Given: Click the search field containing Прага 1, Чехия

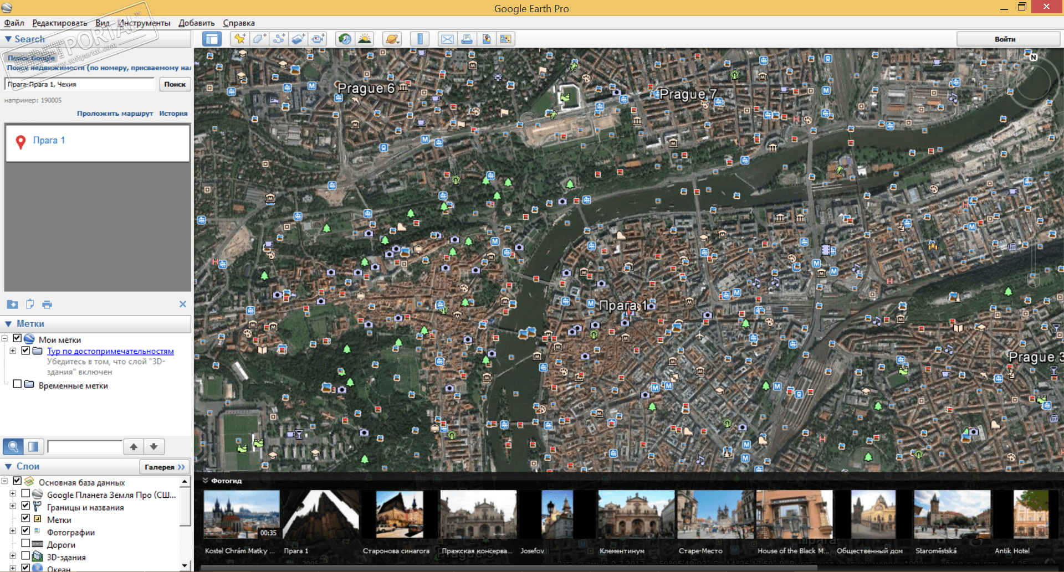Looking at the screenshot, I should 80,84.
